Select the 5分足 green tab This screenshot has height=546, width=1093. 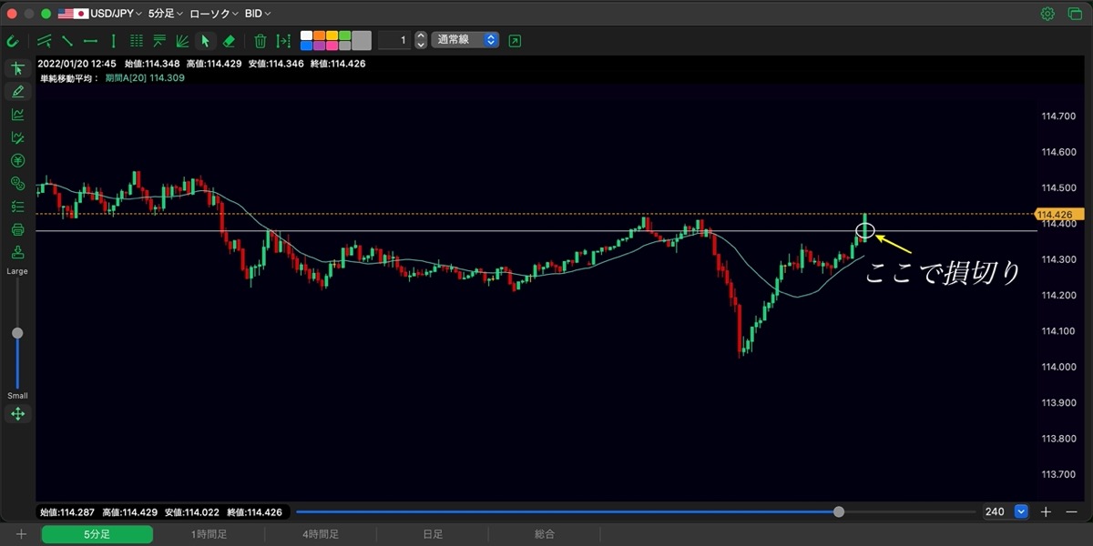pyautogui.click(x=97, y=534)
